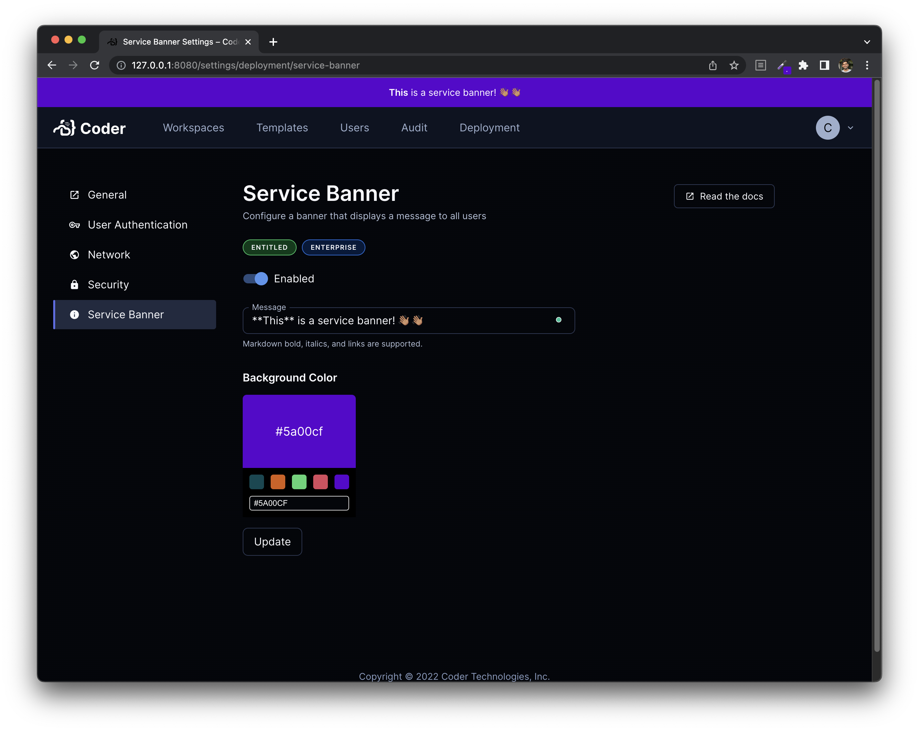This screenshot has height=731, width=919.
Task: Open Chrome three-dot menu
Action: [x=866, y=65]
